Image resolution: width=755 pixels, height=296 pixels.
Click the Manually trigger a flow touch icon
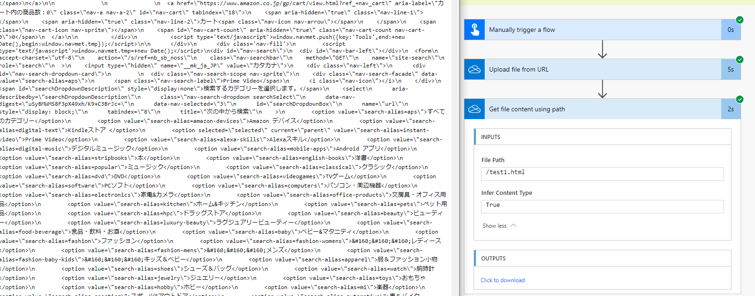click(x=475, y=30)
